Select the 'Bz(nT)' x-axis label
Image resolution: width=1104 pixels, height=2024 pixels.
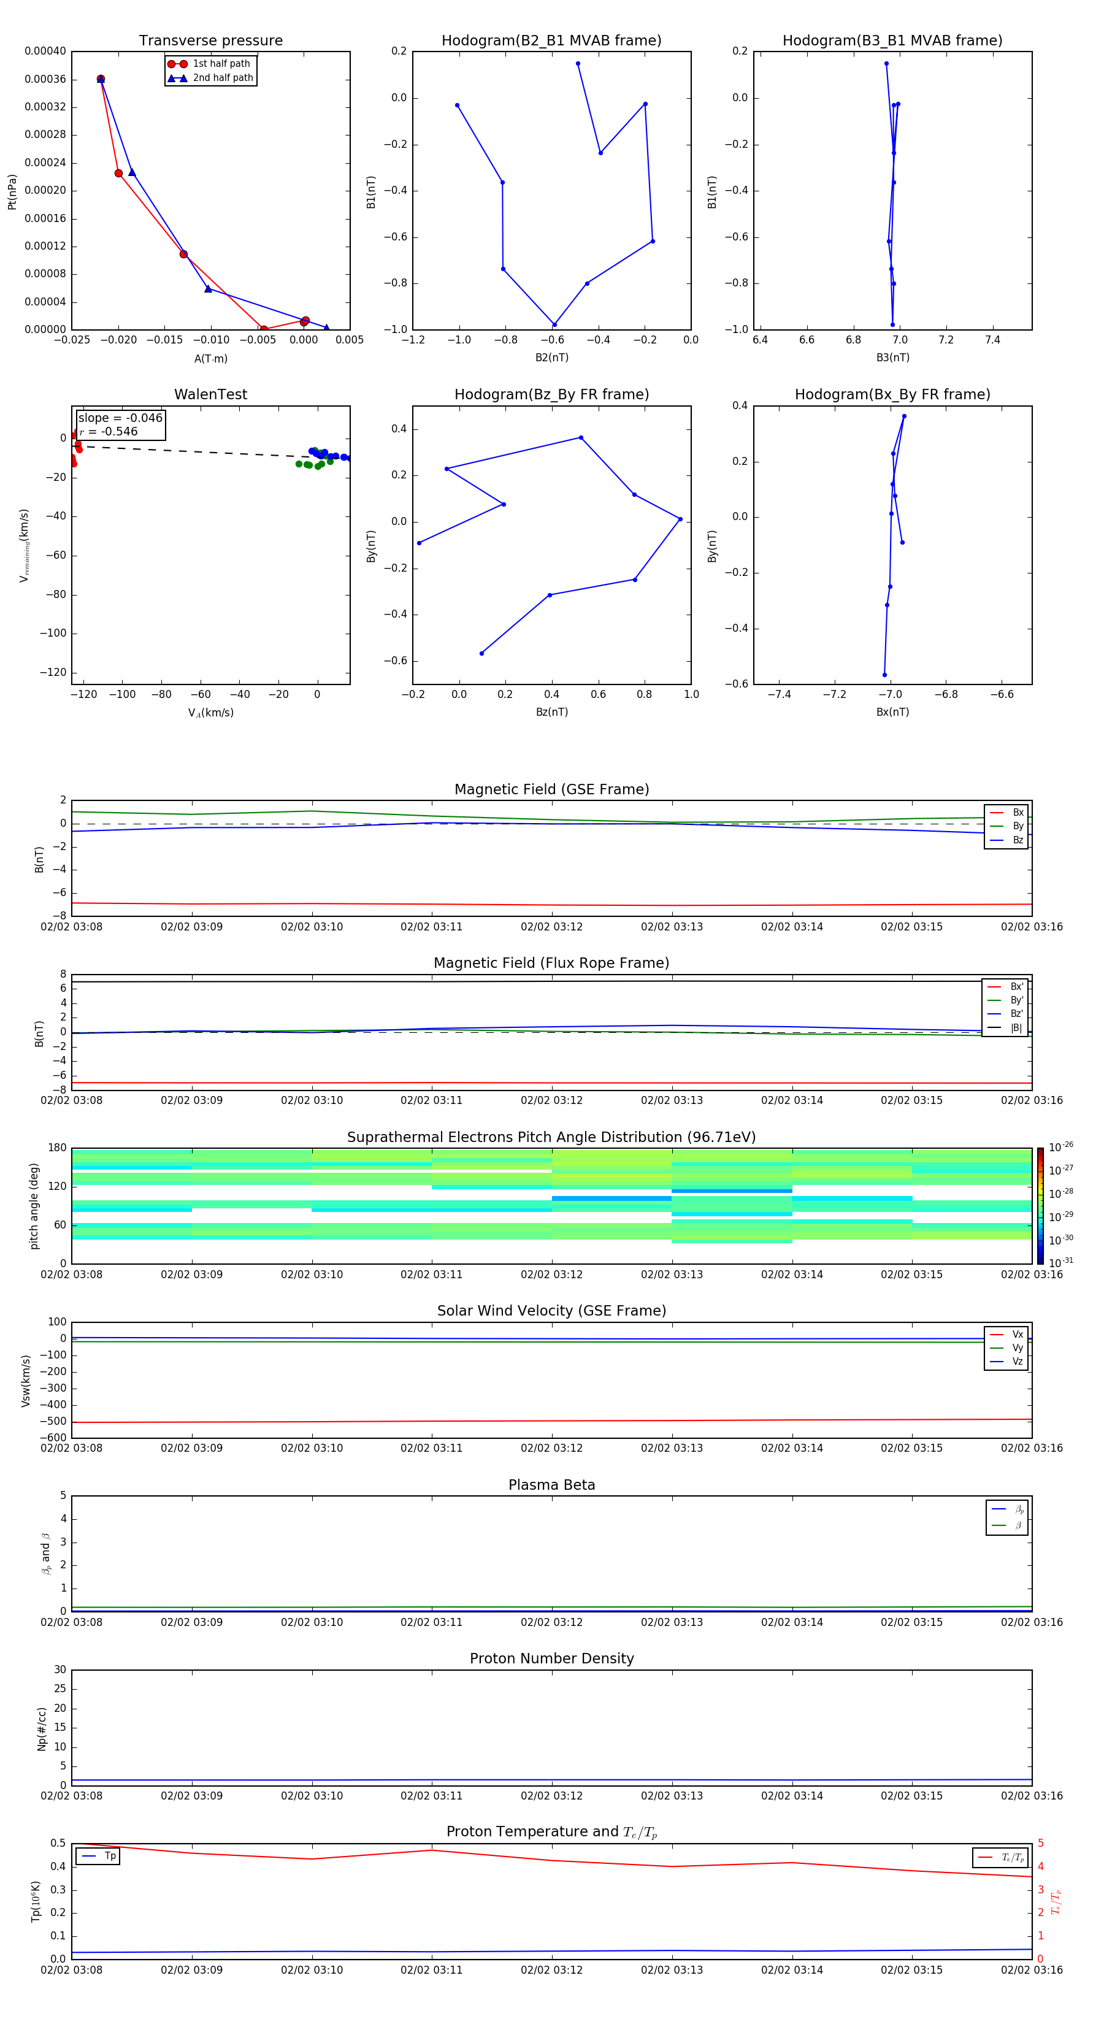[551, 712]
